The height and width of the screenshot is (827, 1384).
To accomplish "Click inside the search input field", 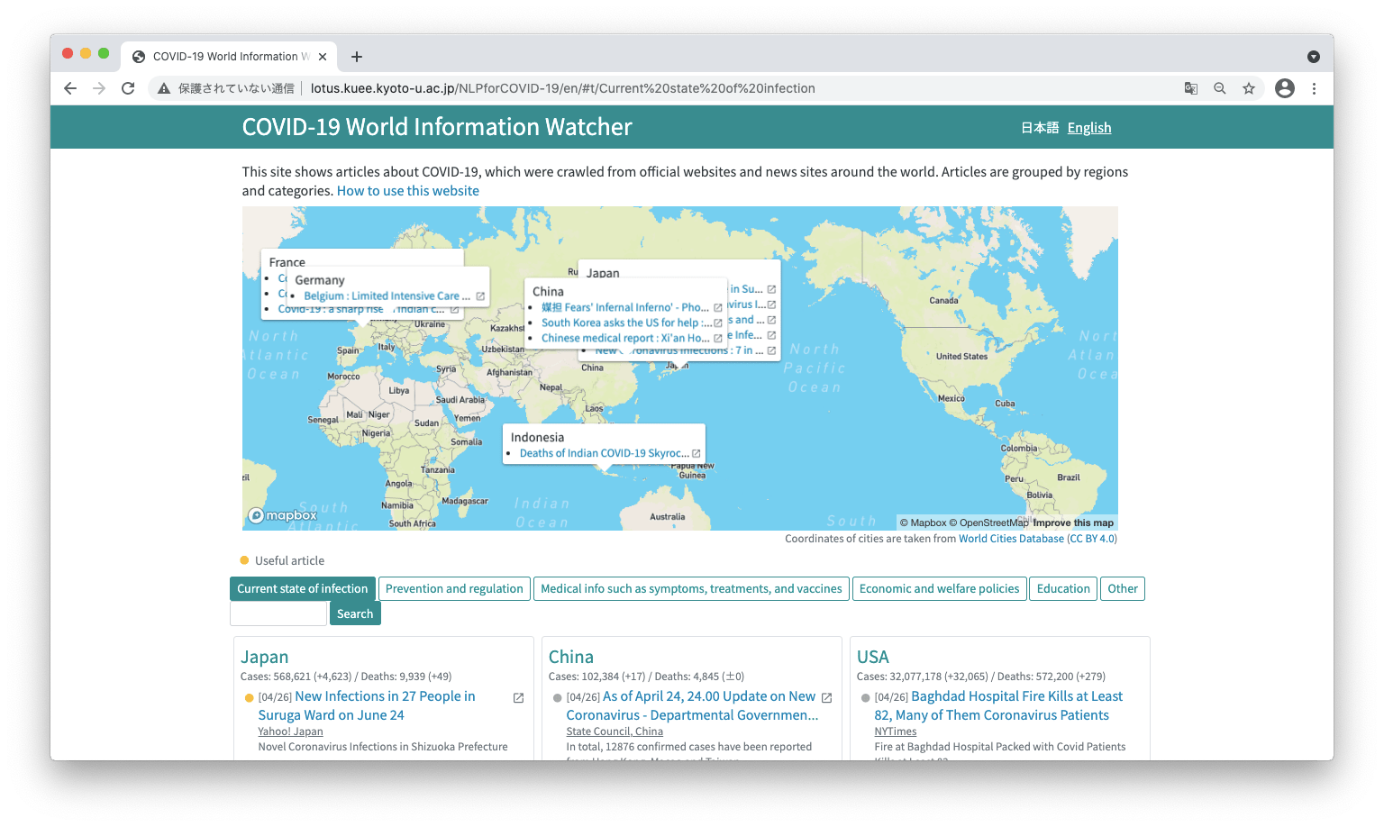I will coord(278,613).
